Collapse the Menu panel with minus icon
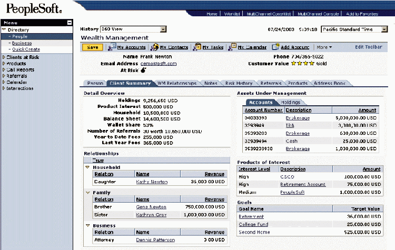The image size is (395, 250). tap(70, 23)
